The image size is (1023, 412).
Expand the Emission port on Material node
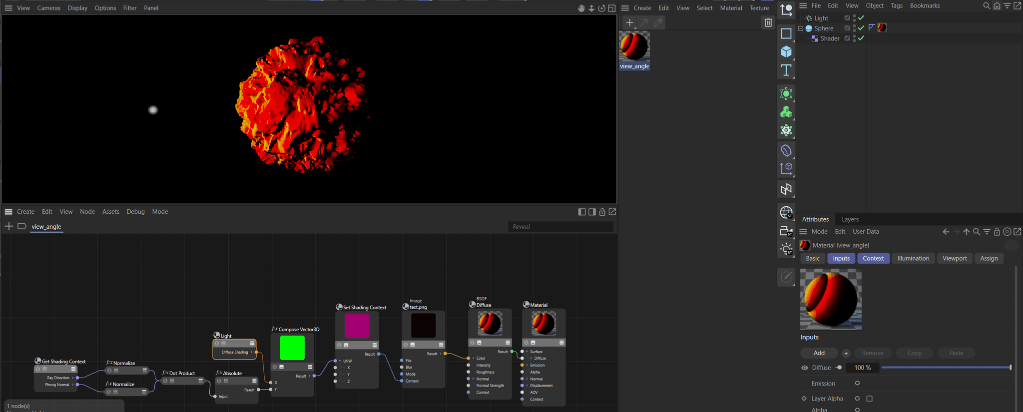point(527,365)
